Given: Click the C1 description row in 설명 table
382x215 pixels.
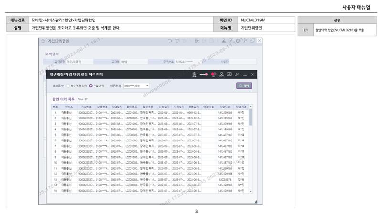Looking at the screenshot, I should 337,30.
